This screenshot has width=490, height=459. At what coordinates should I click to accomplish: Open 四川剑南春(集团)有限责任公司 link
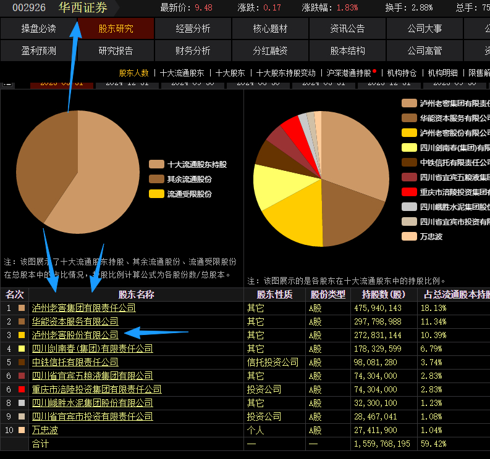pos(93,349)
